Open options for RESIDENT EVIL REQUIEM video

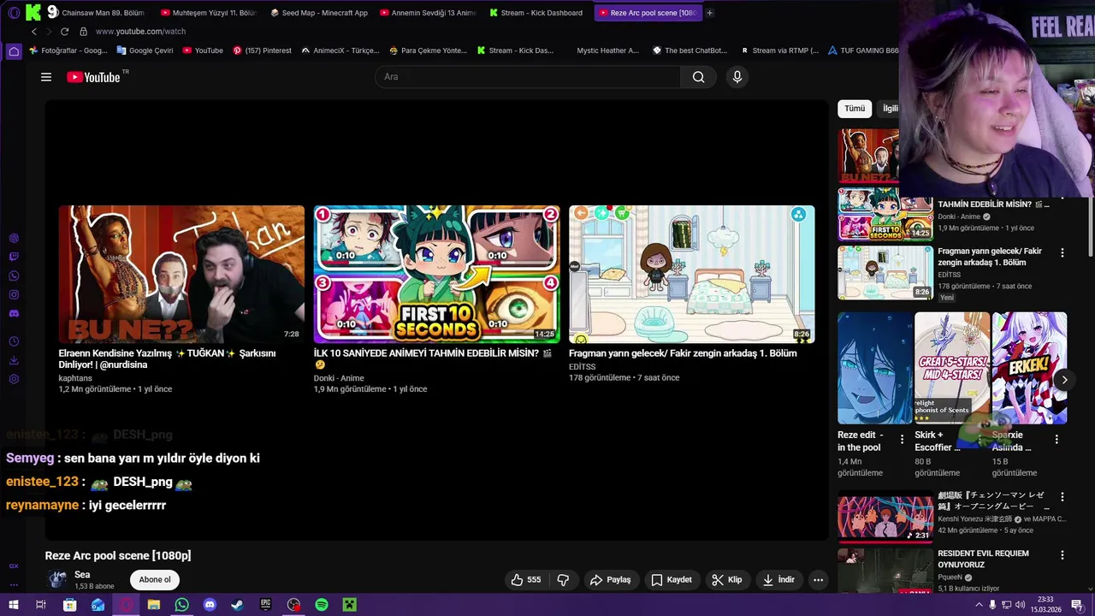1062,554
